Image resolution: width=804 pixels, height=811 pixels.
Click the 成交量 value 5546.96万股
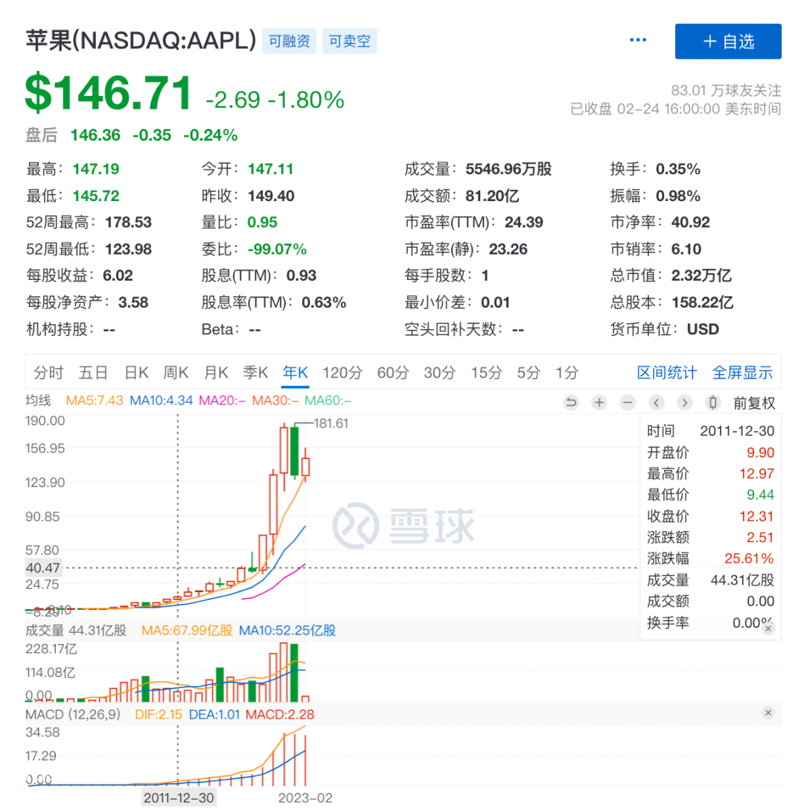(x=508, y=169)
